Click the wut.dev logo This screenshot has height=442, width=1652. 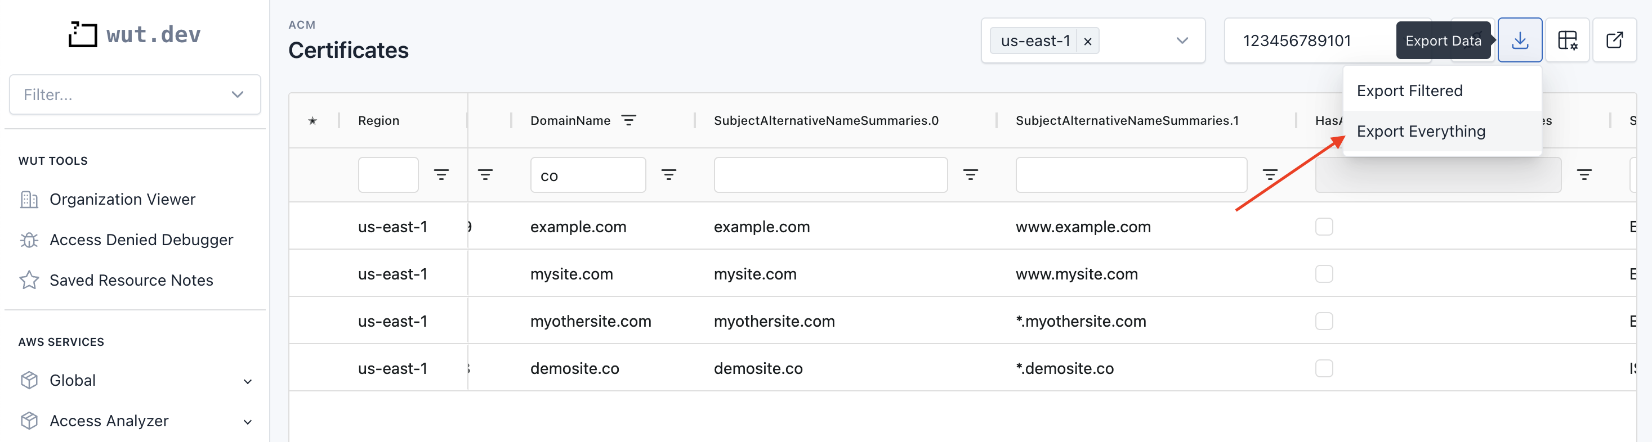coord(135,34)
